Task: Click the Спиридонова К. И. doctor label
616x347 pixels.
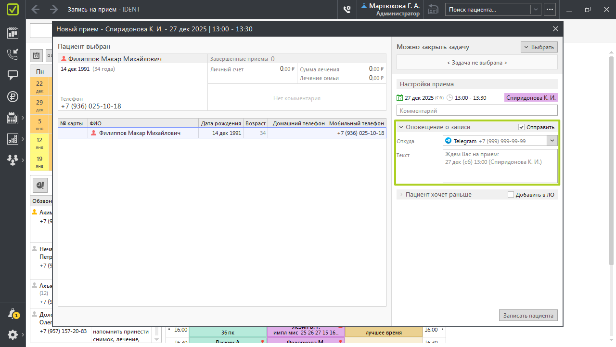Action: pos(531,97)
